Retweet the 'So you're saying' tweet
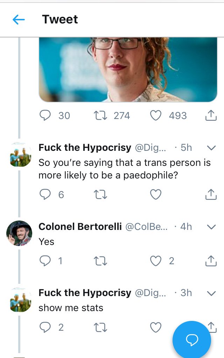 point(101,194)
